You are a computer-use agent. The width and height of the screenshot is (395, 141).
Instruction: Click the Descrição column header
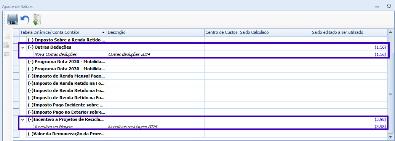pyautogui.click(x=155, y=33)
